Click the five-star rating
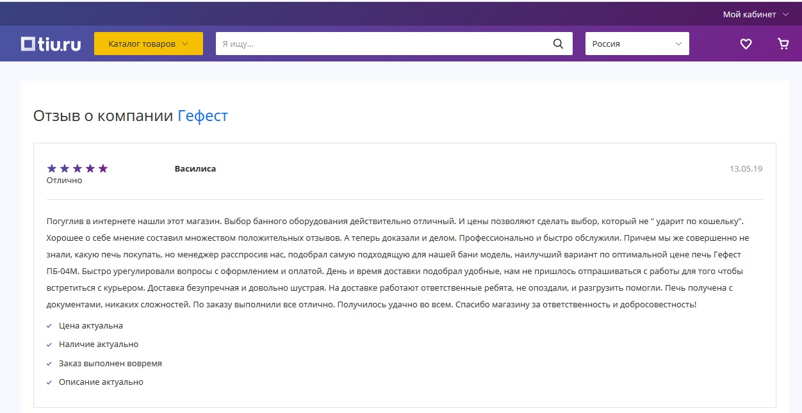 pos(78,168)
